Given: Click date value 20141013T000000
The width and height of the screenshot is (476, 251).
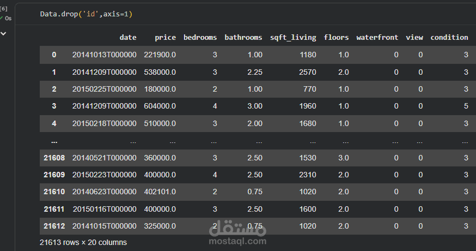Looking at the screenshot, I should (x=104, y=55).
